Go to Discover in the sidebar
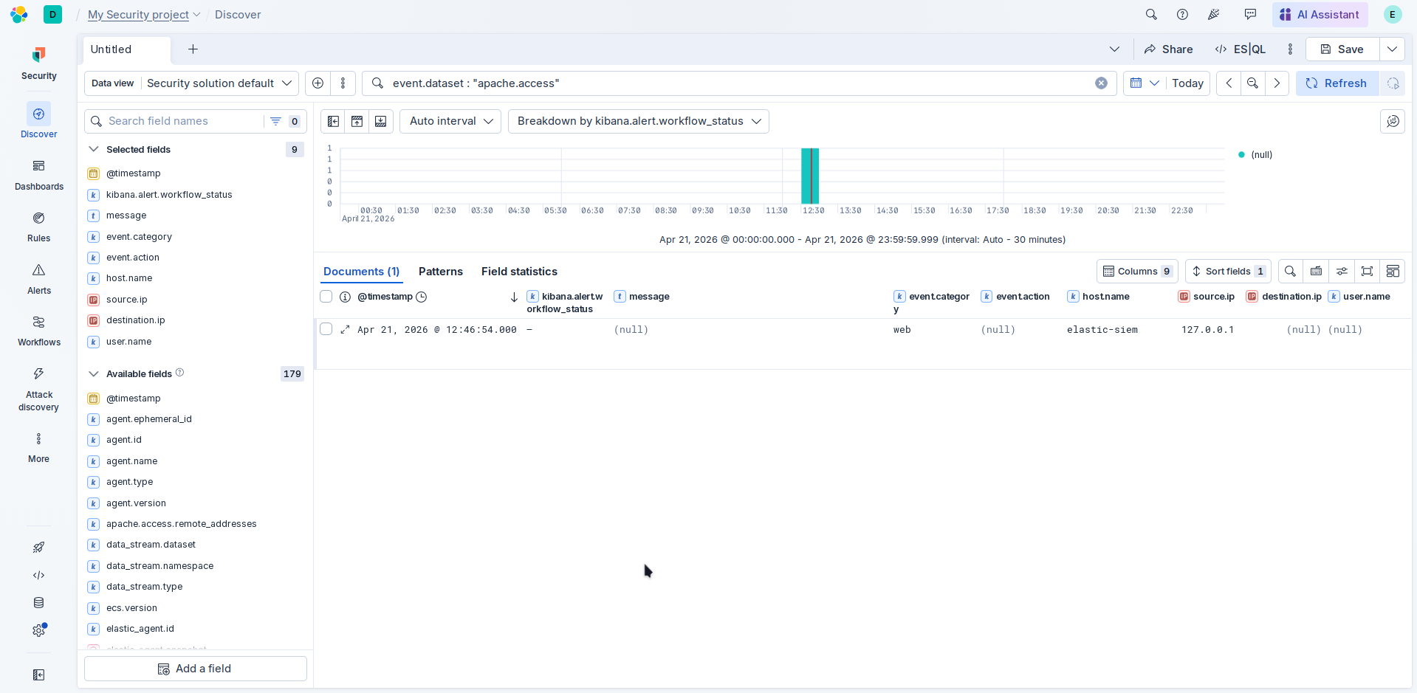 click(x=38, y=121)
